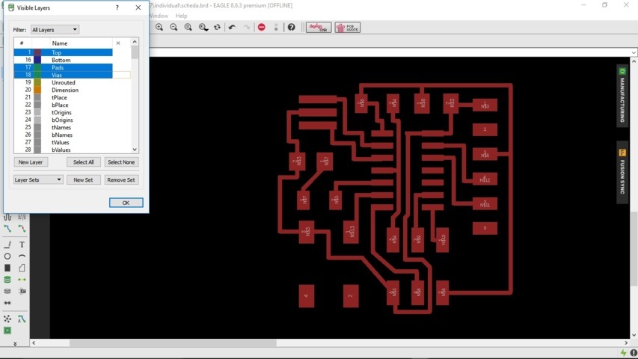Image resolution: width=638 pixels, height=359 pixels.
Task: Toggle visibility of the tPlace layer
Action: tap(63, 97)
